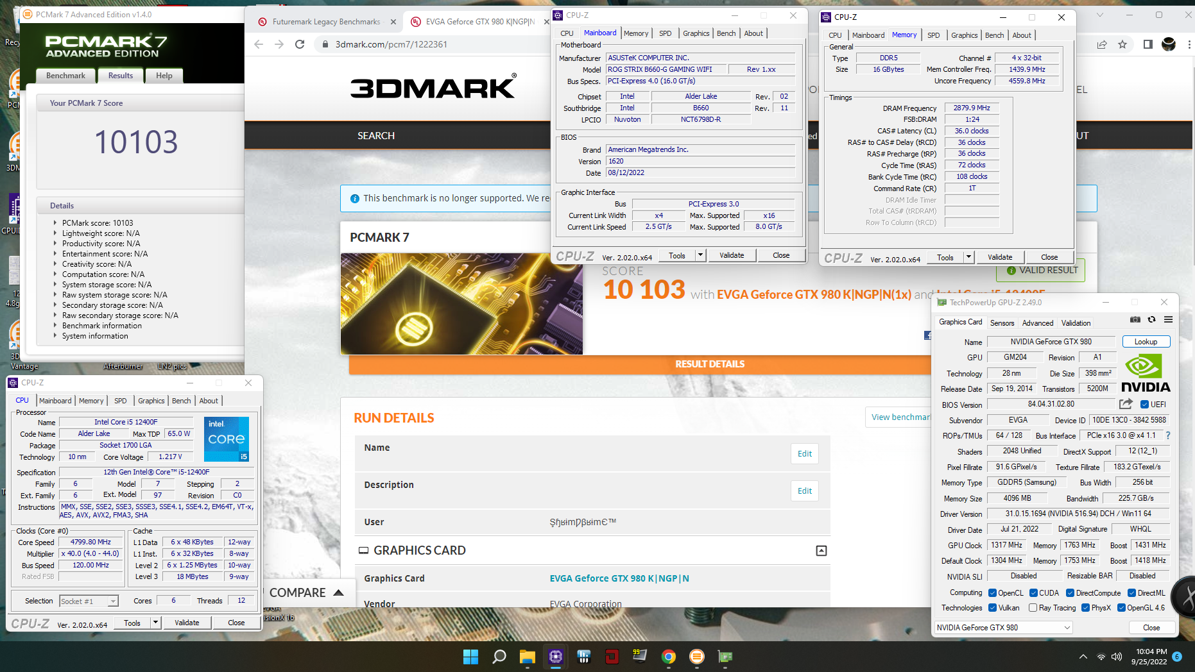The height and width of the screenshot is (672, 1195).
Task: Expand the System information tree item
Action: tap(55, 336)
